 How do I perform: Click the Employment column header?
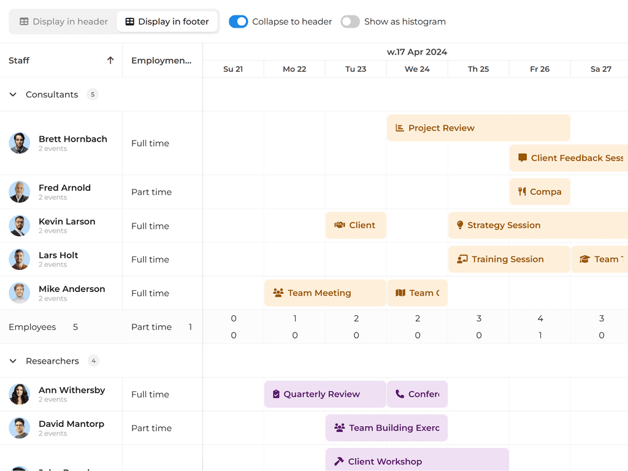point(161,60)
